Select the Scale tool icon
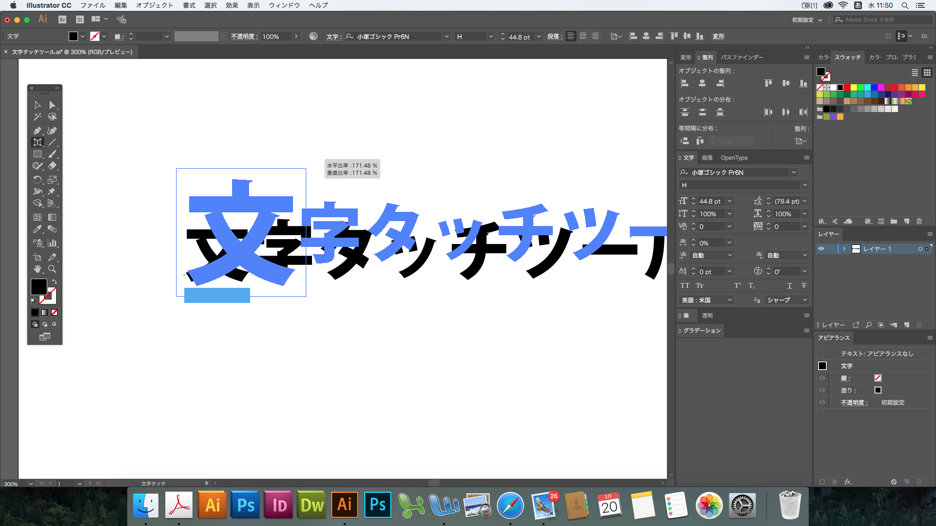The height and width of the screenshot is (526, 936). 52,180
